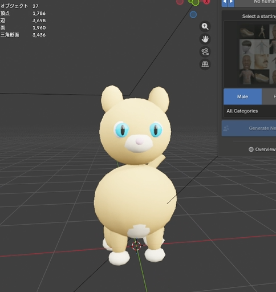Image resolution: width=276 pixels, height=292 pixels.
Task: Activate the hand pan view icon
Action: [205, 39]
